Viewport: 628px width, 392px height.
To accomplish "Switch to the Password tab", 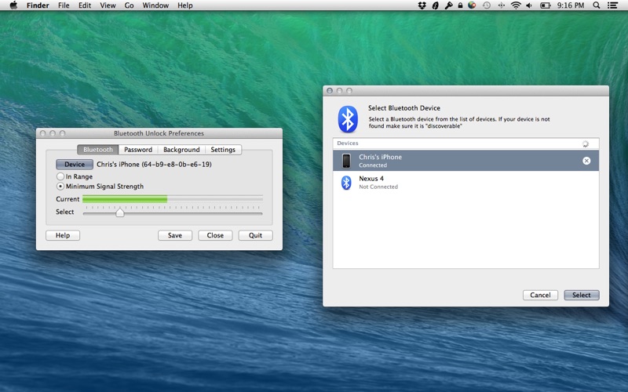I will [x=138, y=150].
